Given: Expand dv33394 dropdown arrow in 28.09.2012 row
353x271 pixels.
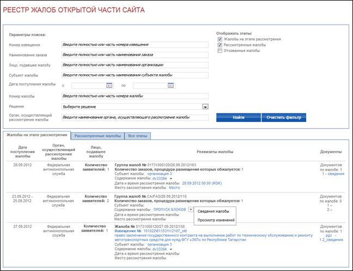Looking at the screenshot, I should pyautogui.click(x=171, y=179).
